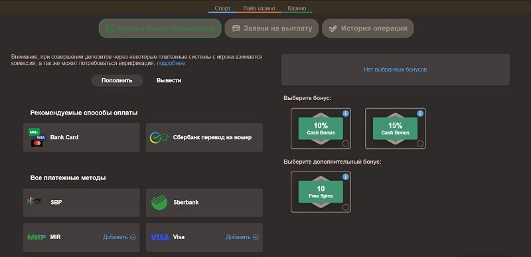Screen dimensions: 531x257
Task: Open История операций section
Action: pyautogui.click(x=368, y=28)
